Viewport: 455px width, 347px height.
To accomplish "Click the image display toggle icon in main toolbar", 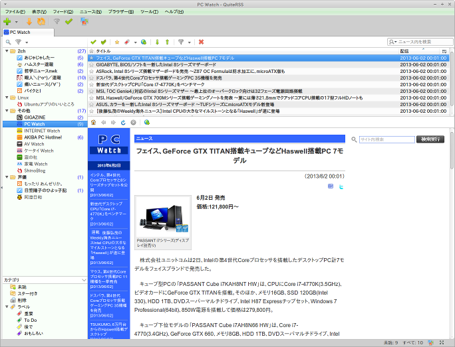I will (84, 21).
